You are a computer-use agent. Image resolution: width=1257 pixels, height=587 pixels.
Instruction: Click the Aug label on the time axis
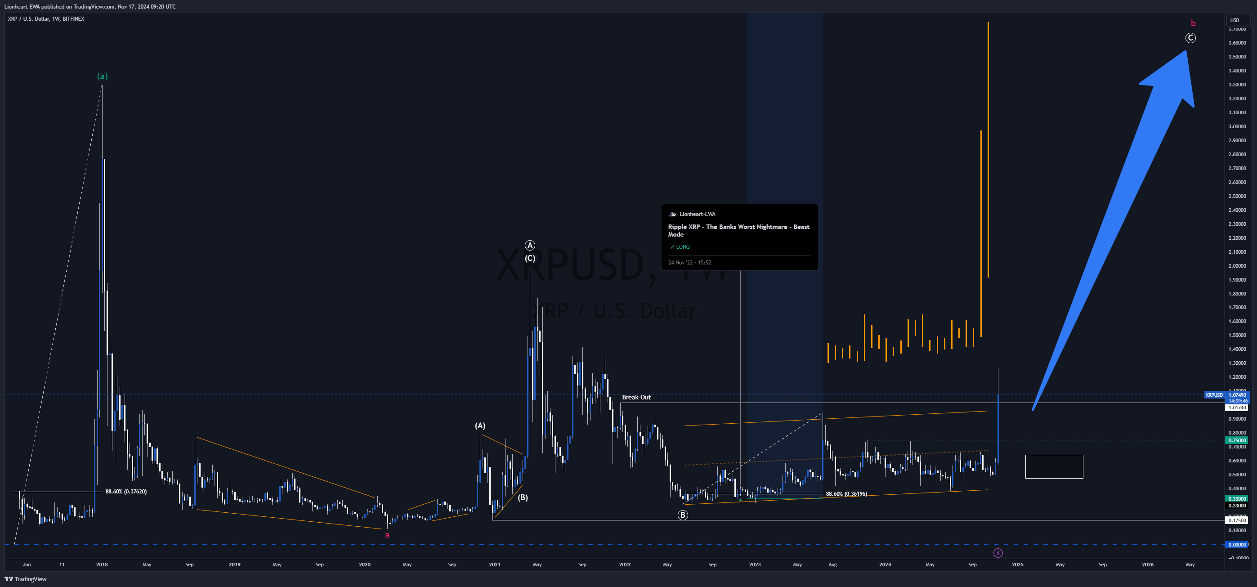tap(833, 565)
